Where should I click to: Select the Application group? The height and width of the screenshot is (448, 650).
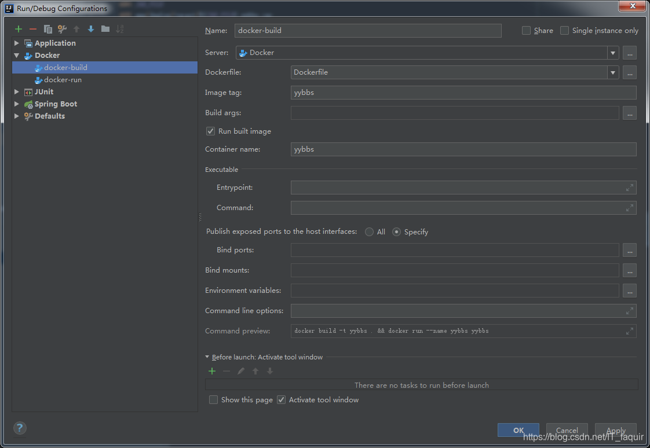pyautogui.click(x=105, y=43)
